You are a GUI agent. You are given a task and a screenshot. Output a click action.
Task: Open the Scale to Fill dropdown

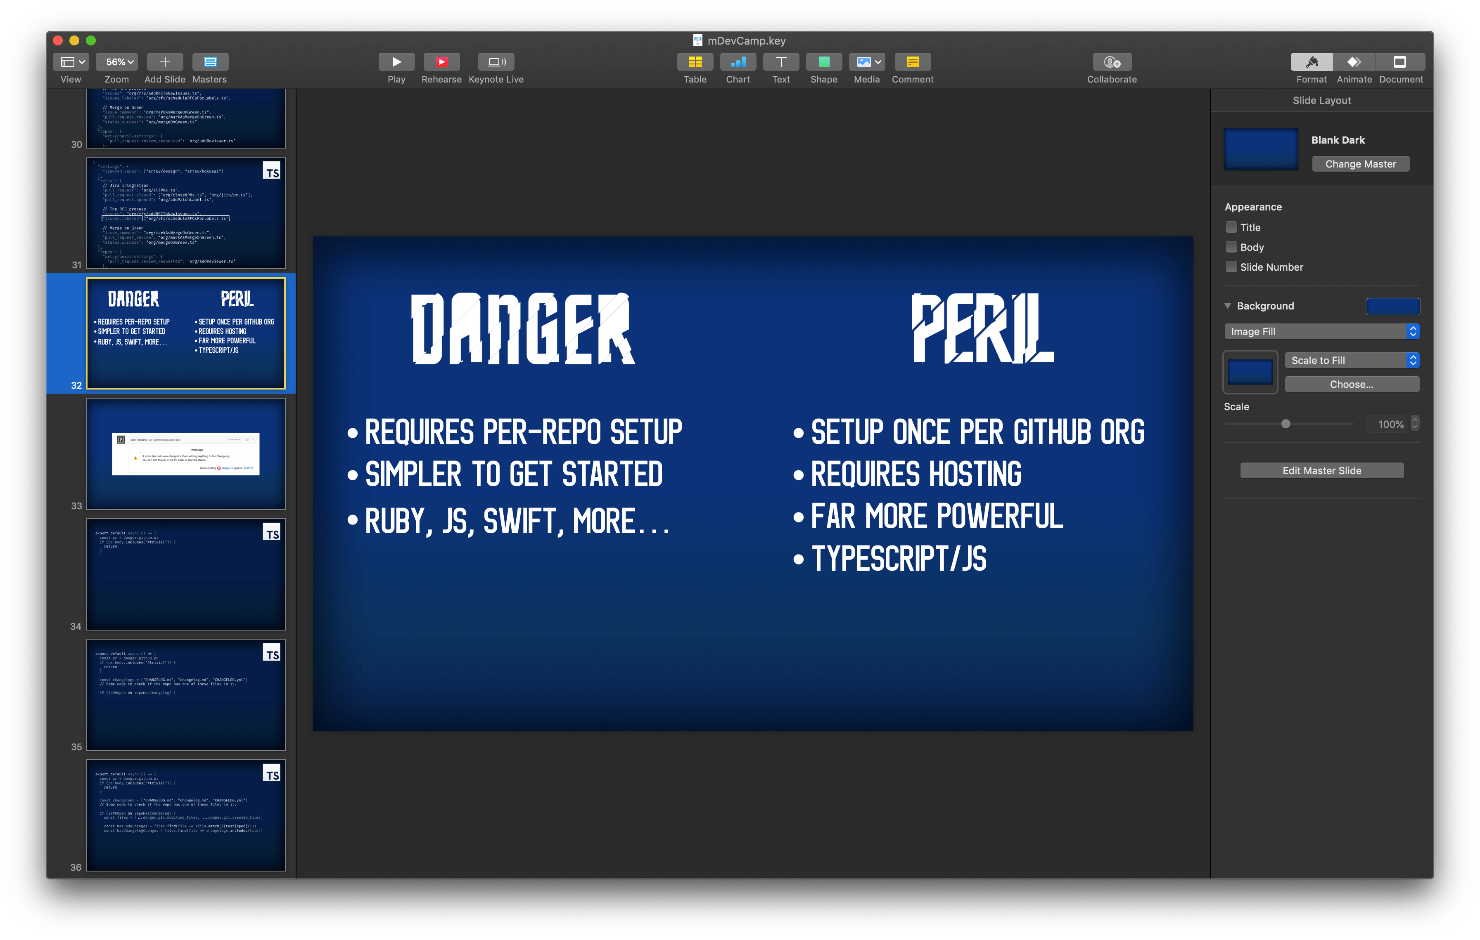pyautogui.click(x=1352, y=360)
